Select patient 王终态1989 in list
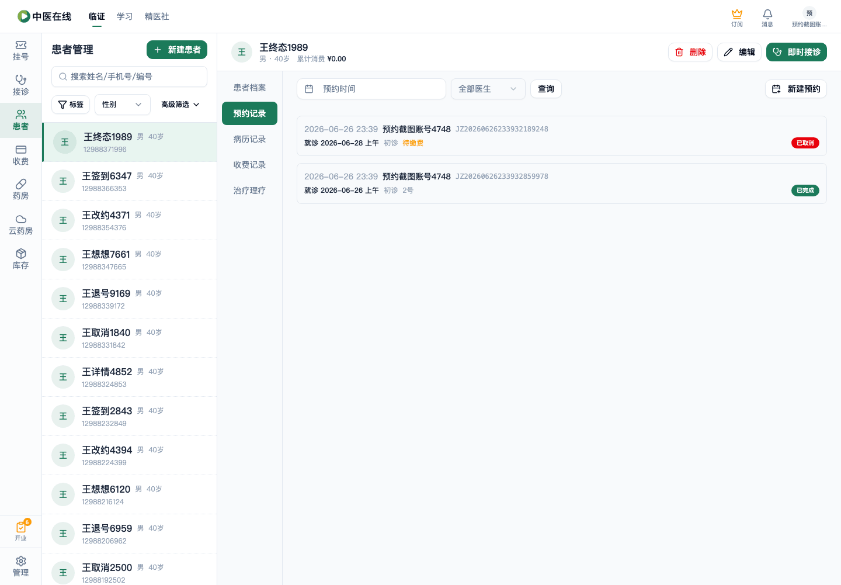 [x=129, y=142]
